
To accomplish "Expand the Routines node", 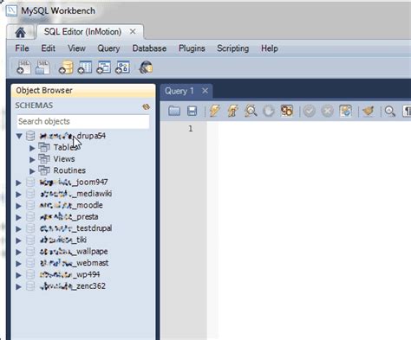I will (x=32, y=171).
